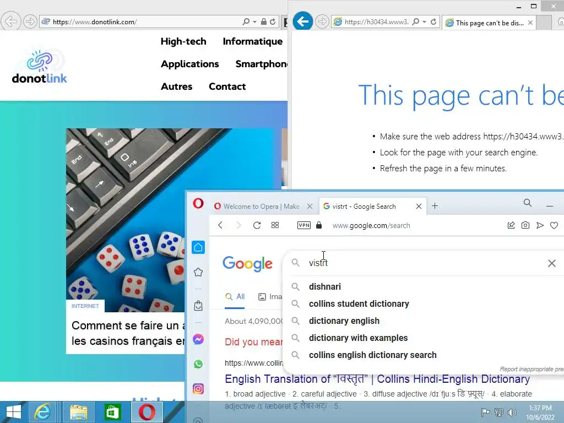Click the Opera logo menu button
Image resolution: width=564 pixels, height=423 pixels.
point(198,203)
